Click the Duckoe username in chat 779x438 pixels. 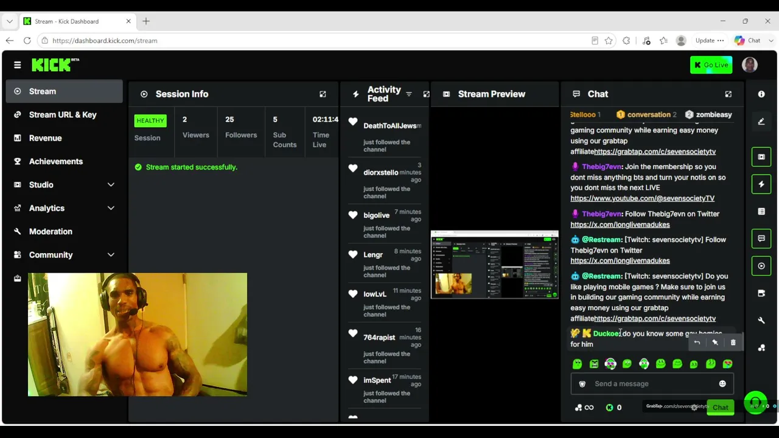click(x=606, y=333)
